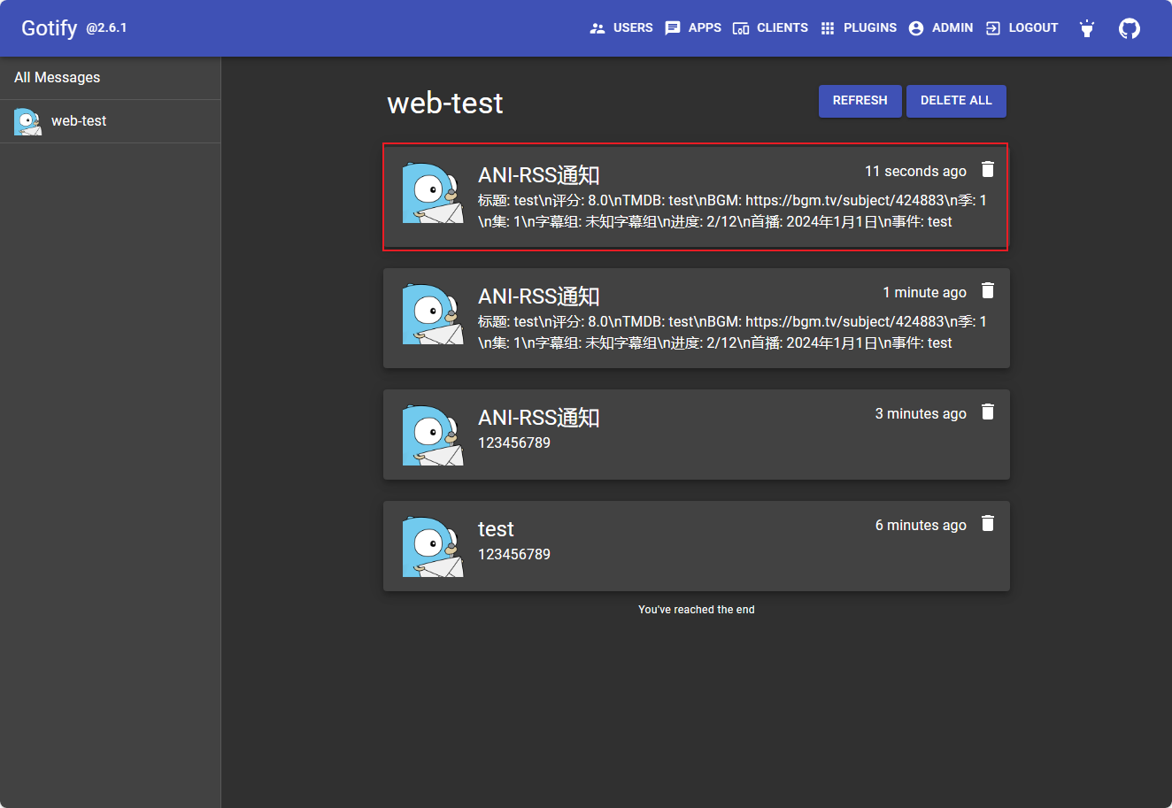Click gopher avatar of 1 minute ago message
Image resolution: width=1172 pixels, height=808 pixels.
[433, 314]
